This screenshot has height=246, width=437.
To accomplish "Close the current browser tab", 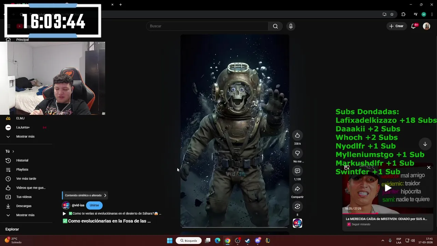I will (x=112, y=4).
